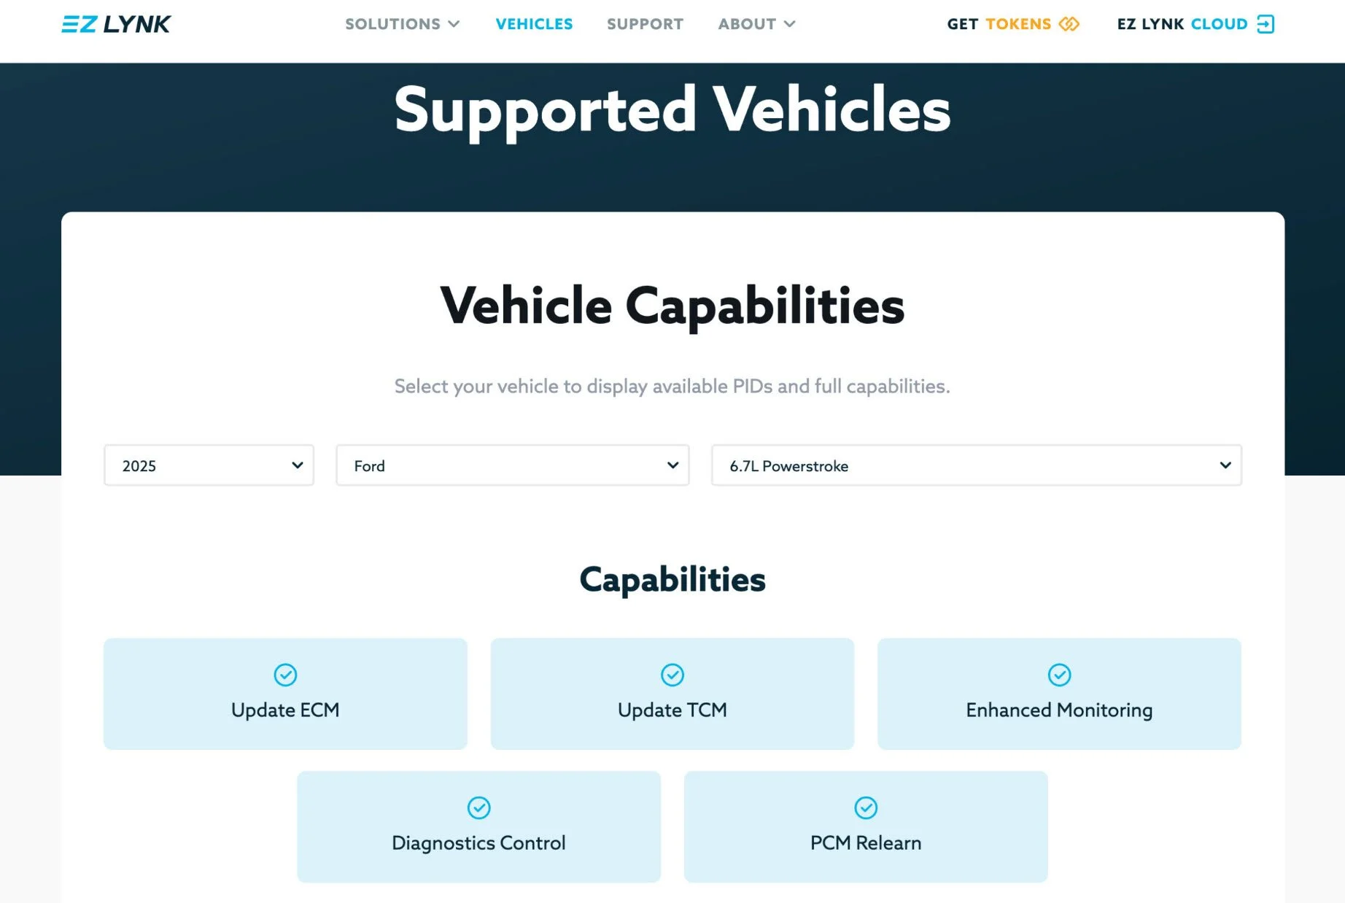Select VEHICLES in the navigation bar

tap(534, 24)
